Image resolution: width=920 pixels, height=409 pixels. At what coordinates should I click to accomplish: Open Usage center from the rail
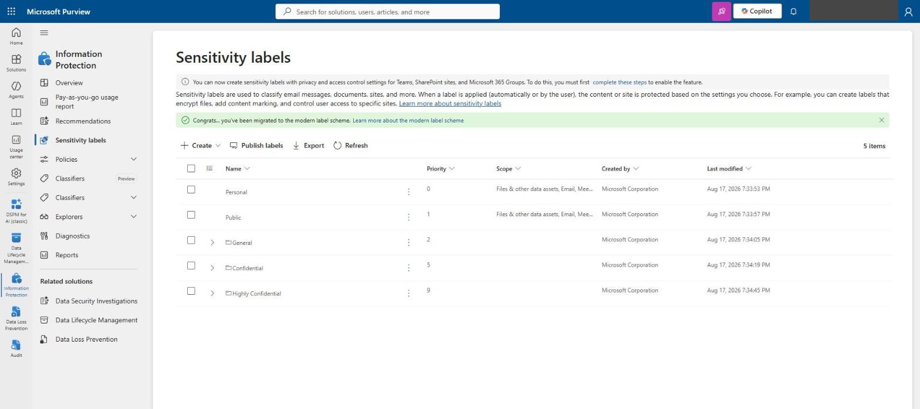[16, 146]
